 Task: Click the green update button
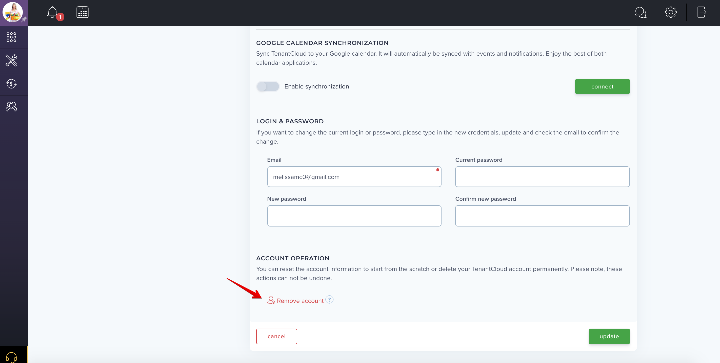coord(609,336)
